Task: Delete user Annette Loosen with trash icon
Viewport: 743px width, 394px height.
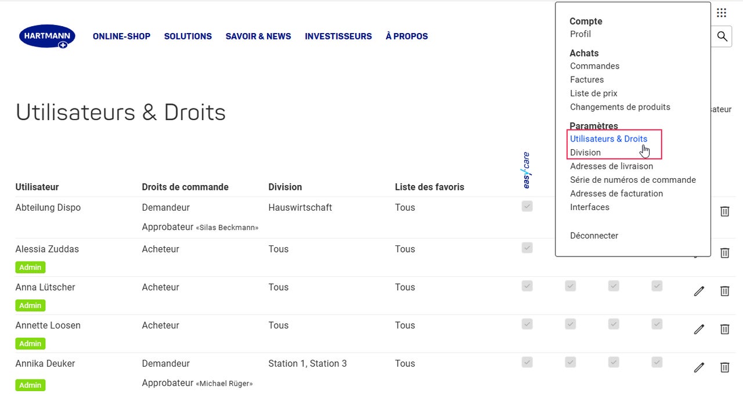Action: pos(724,330)
